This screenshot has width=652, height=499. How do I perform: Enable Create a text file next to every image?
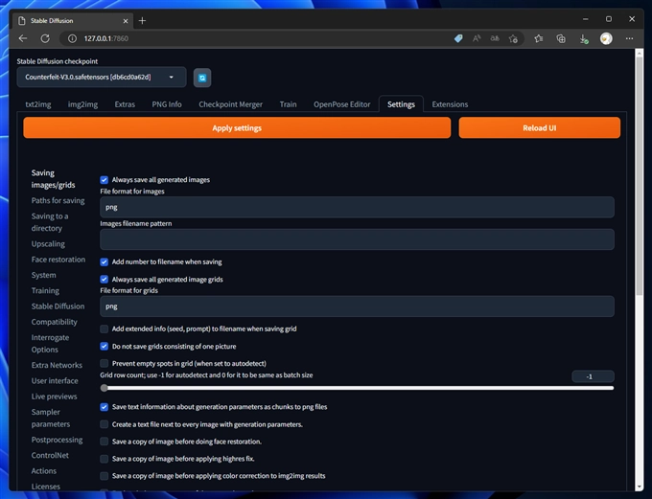(x=104, y=424)
